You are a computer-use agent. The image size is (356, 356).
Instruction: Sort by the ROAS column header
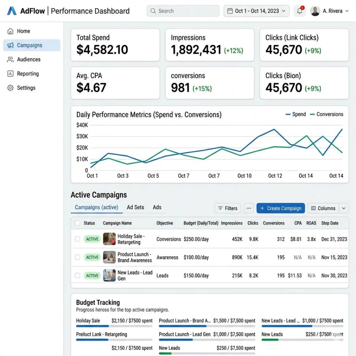click(311, 223)
